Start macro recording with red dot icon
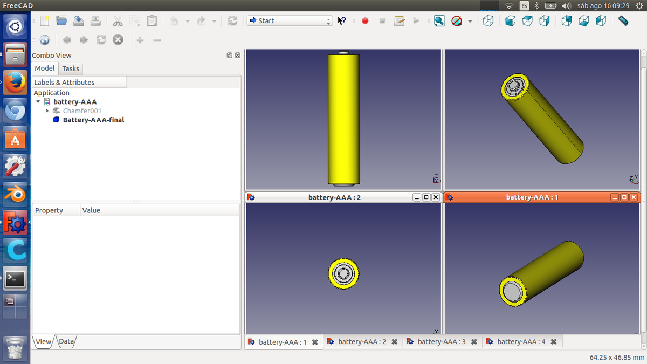The height and width of the screenshot is (364, 647). pos(365,21)
